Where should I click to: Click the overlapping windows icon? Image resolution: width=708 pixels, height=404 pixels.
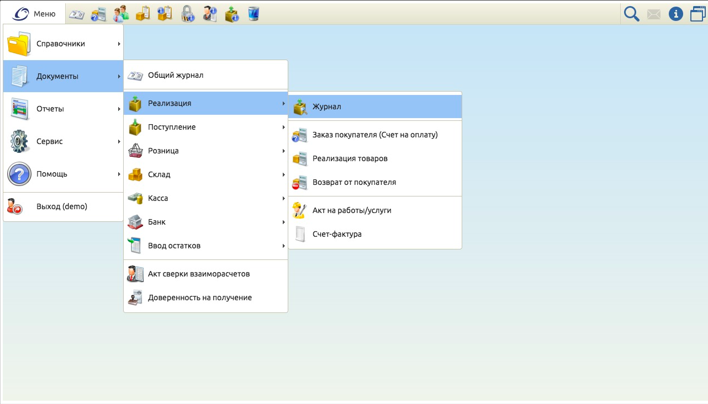coord(698,14)
